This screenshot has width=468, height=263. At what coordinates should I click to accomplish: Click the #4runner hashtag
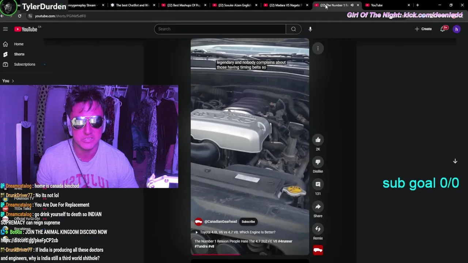pos(285,241)
